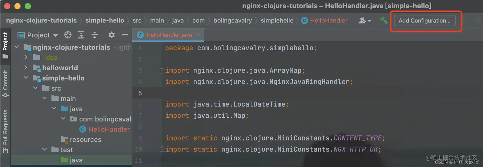The height and width of the screenshot is (167, 483).
Task: Expand the .idea folder
Action: 26,58
